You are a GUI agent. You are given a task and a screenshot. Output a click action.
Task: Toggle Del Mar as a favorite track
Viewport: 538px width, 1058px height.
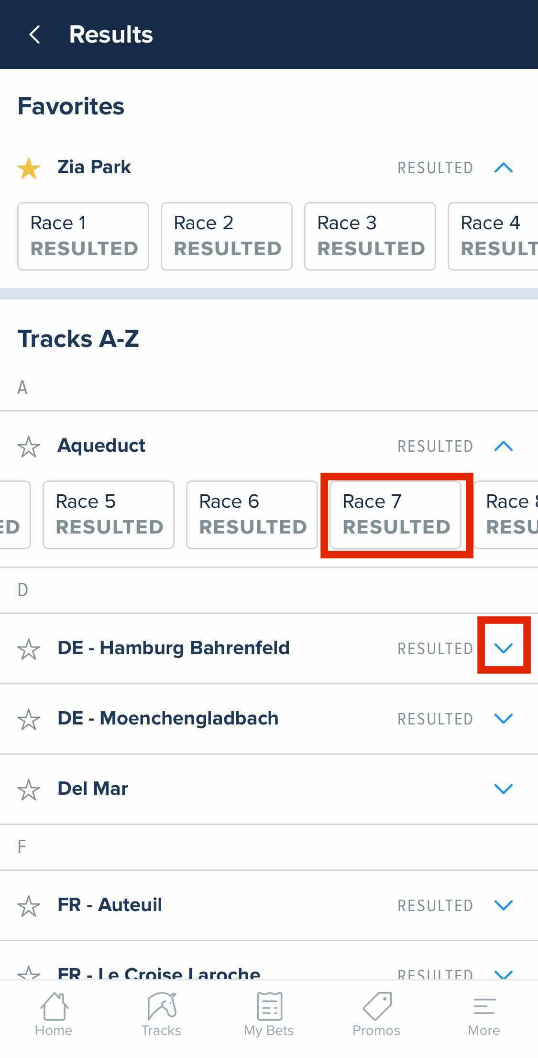29,788
